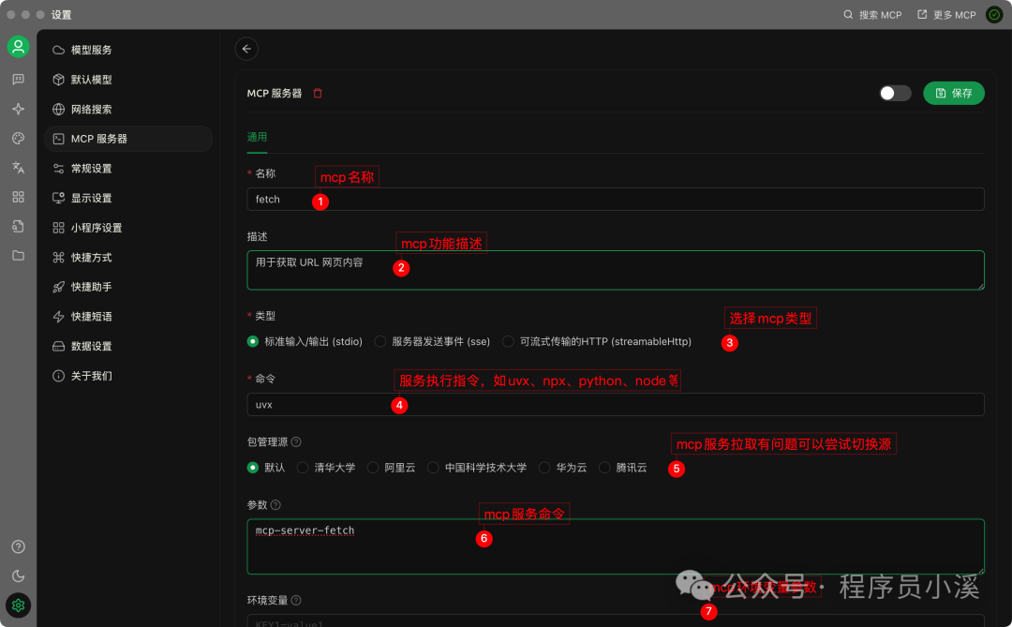The image size is (1012, 627).
Task: Click help icon next to 参数
Action: (x=275, y=505)
